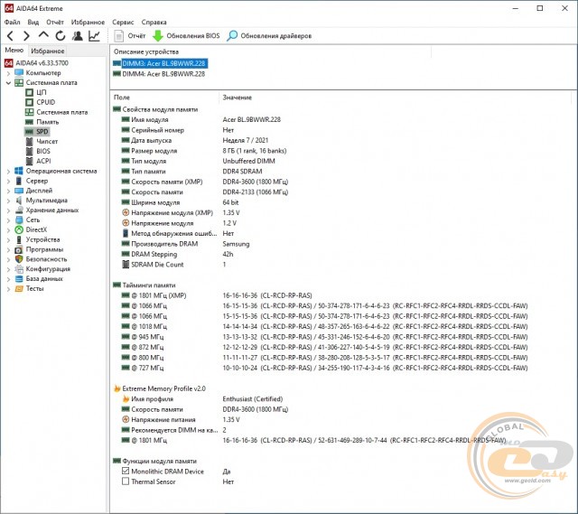Open the Вид menu
Image resolution: width=578 pixels, height=514 pixels.
(x=33, y=22)
